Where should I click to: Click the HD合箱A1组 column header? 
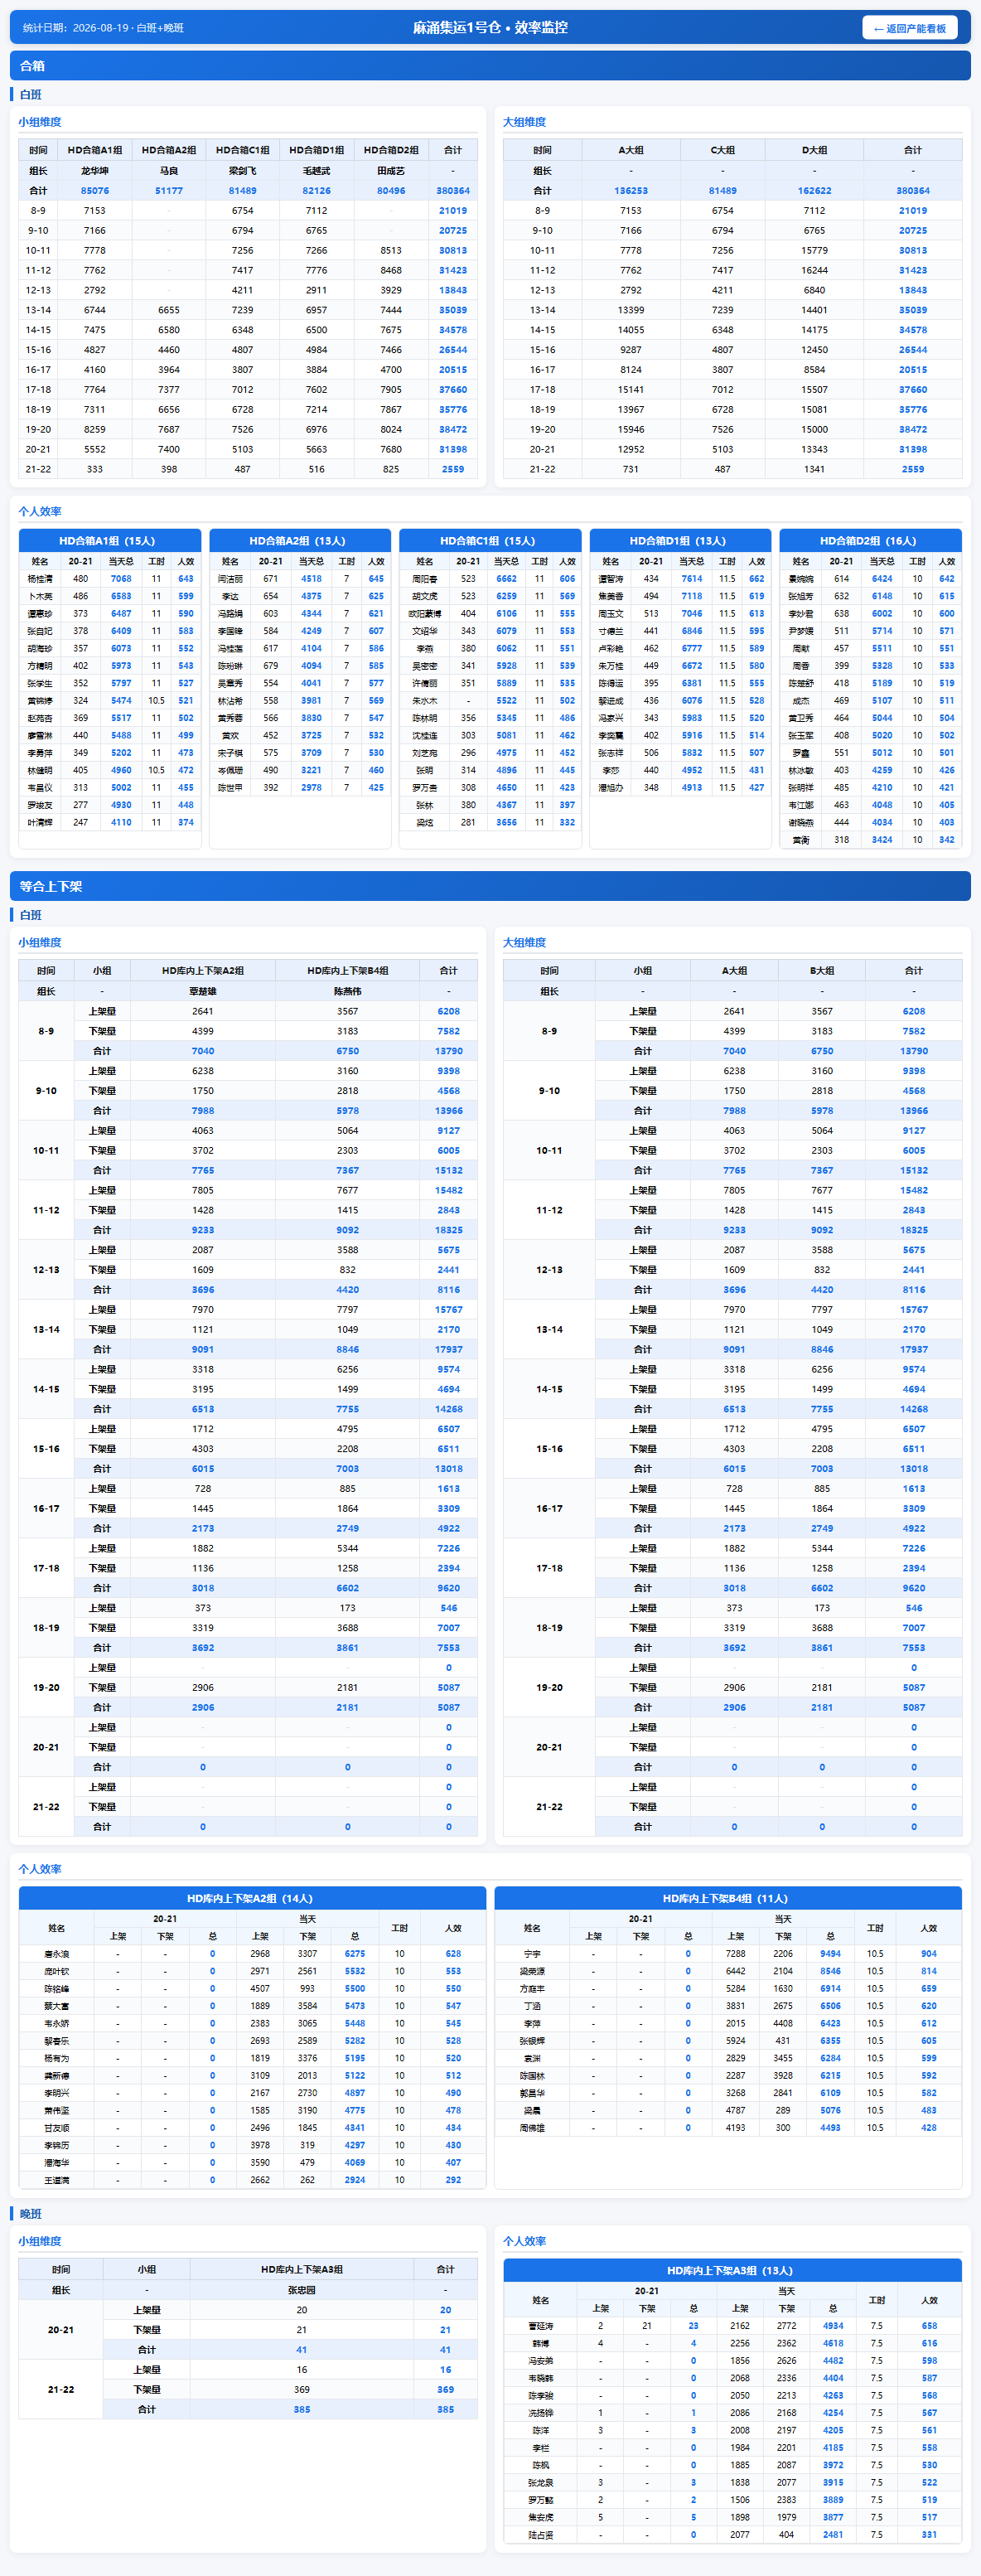tap(95, 150)
